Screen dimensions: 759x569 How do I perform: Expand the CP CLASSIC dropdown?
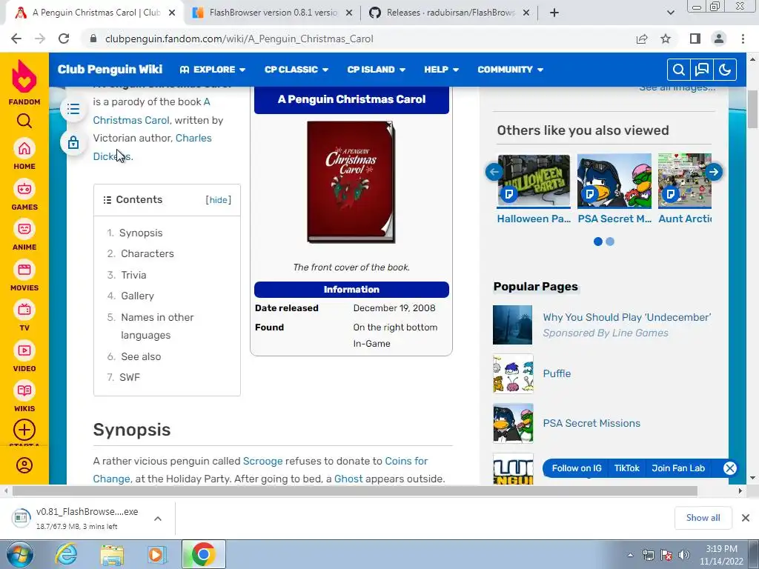tap(296, 70)
